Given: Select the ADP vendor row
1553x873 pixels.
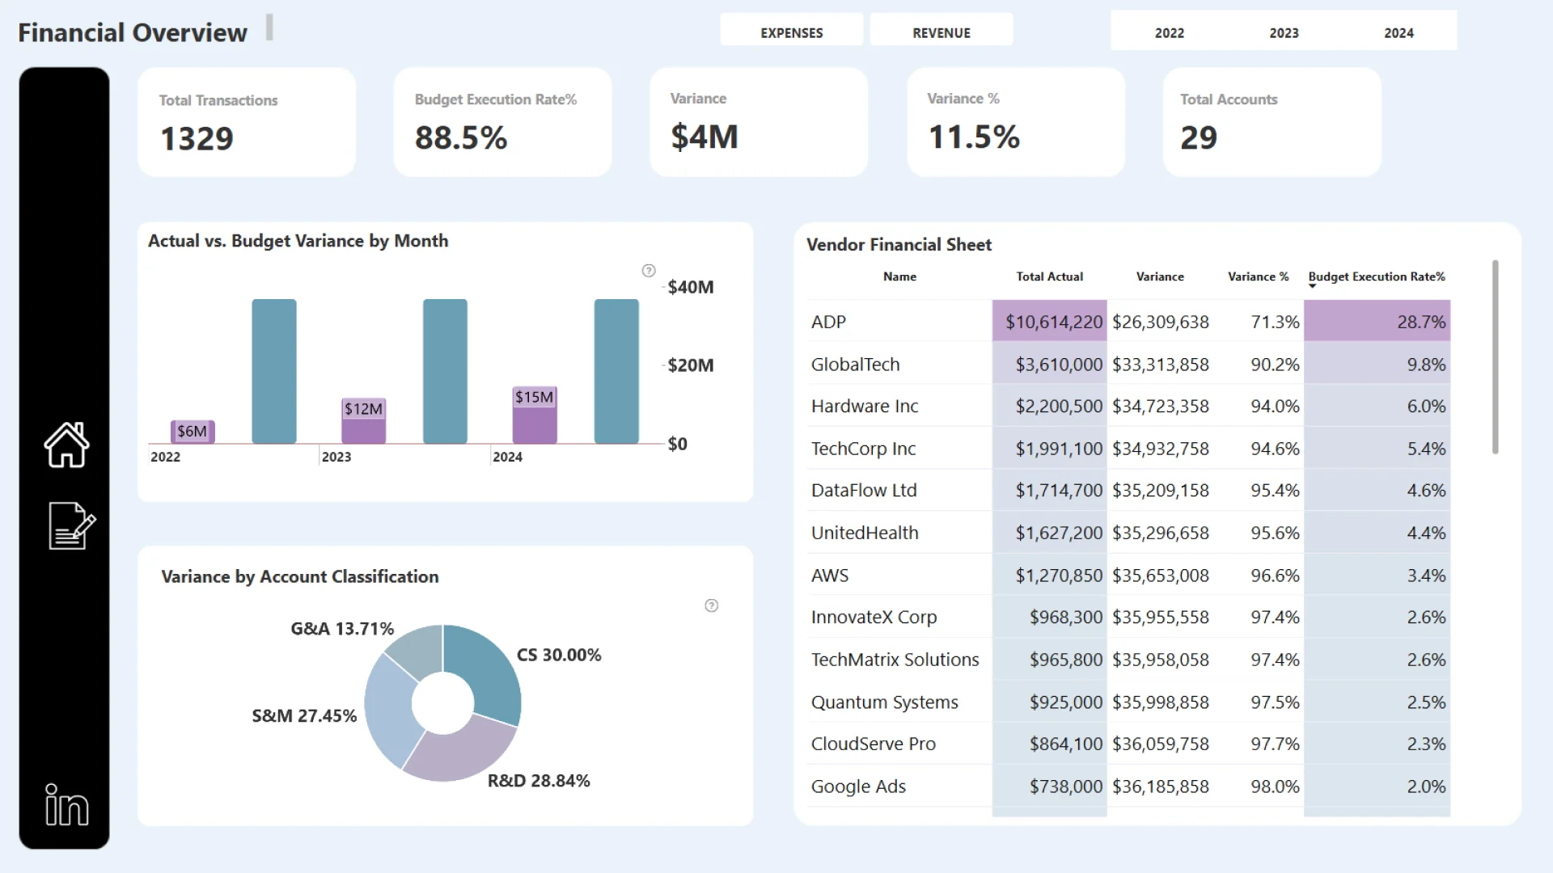Looking at the screenshot, I should (828, 322).
